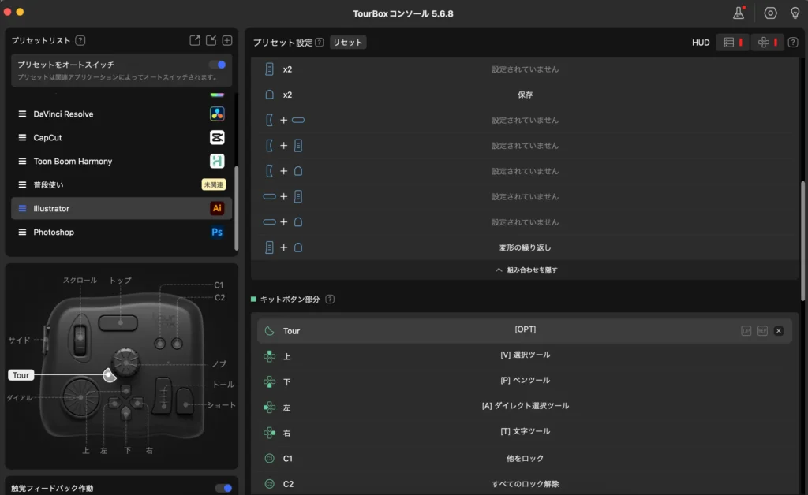Select the Illustrator preset's Ai icon

coord(217,208)
